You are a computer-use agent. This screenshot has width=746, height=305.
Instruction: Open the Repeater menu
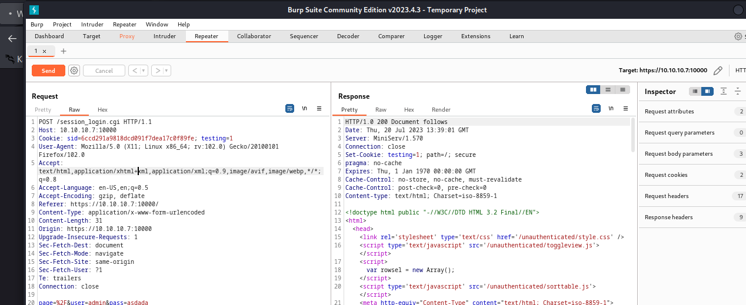(x=124, y=25)
